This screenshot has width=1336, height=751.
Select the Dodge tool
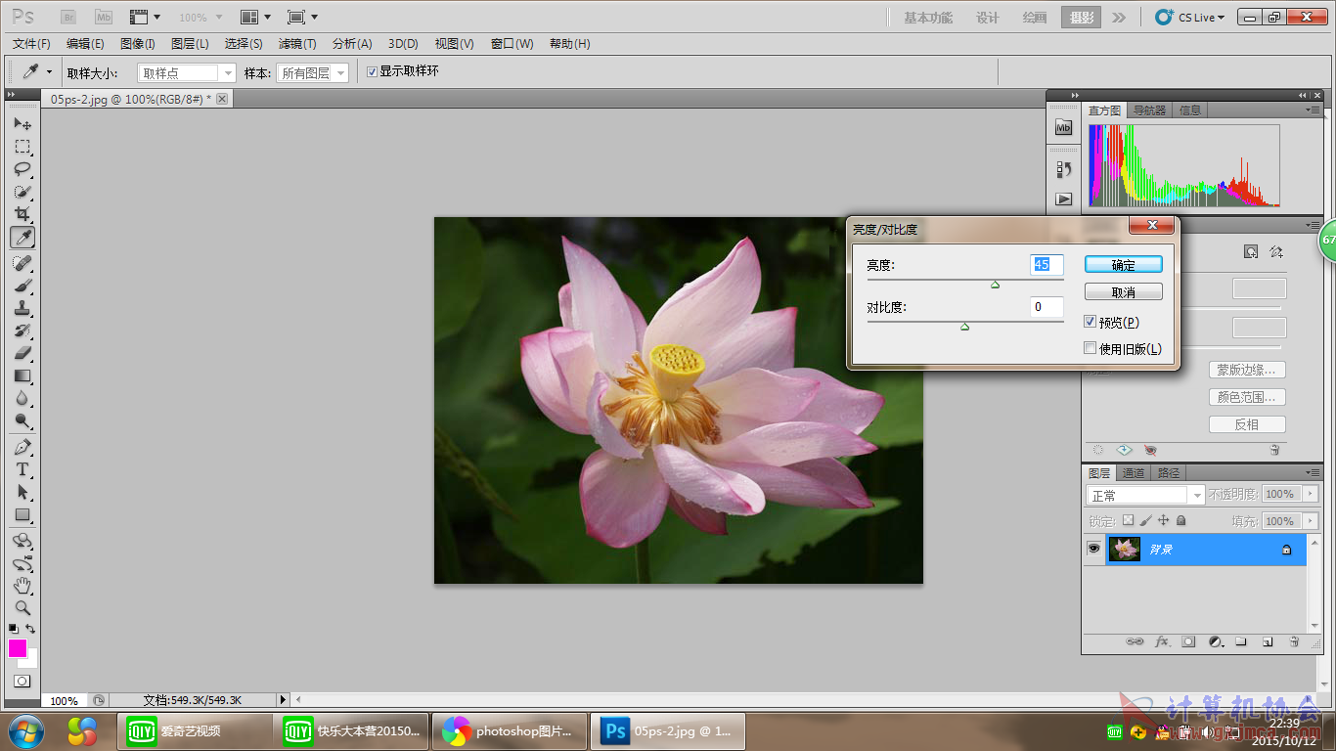(22, 420)
